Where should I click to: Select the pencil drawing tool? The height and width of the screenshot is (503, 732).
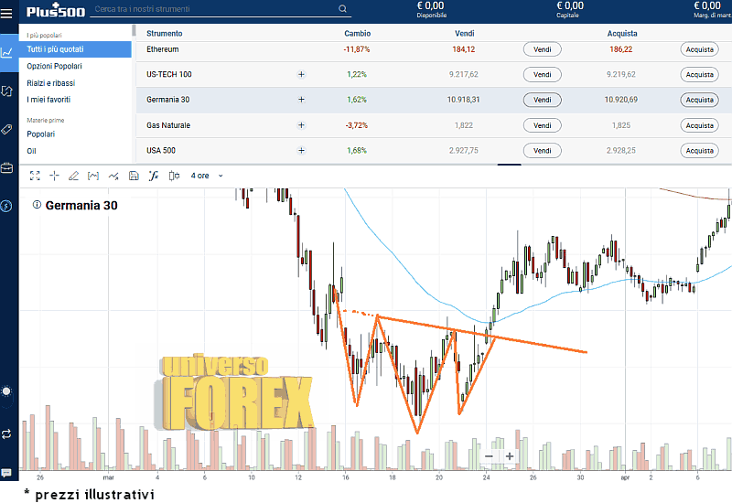pos(73,175)
